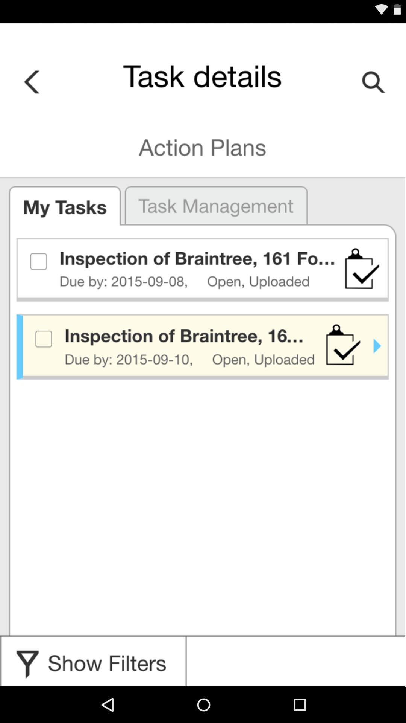Tap the Wi-Fi signal status icon

pos(381,10)
